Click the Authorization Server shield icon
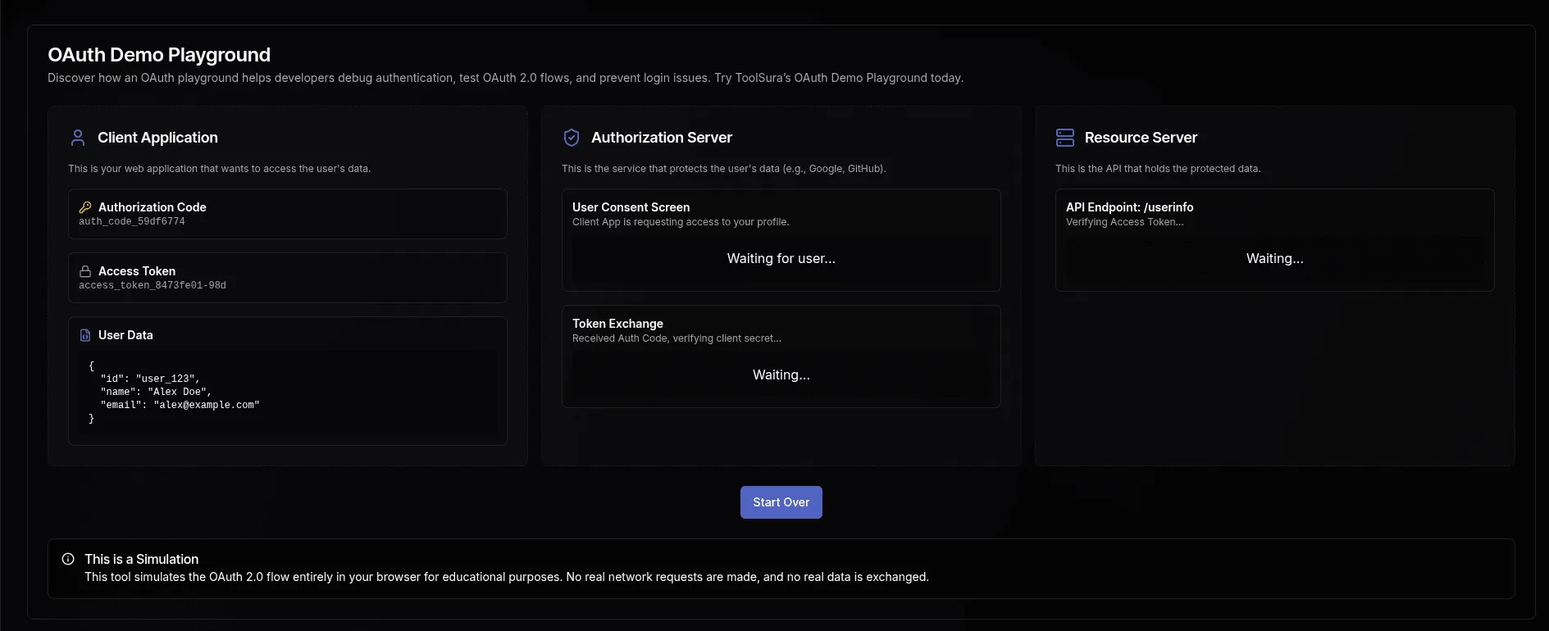 pyautogui.click(x=572, y=138)
